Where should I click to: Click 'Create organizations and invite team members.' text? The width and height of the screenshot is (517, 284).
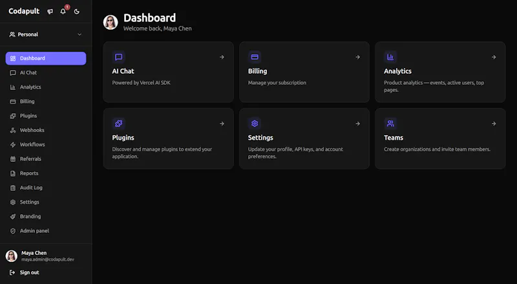(x=437, y=149)
